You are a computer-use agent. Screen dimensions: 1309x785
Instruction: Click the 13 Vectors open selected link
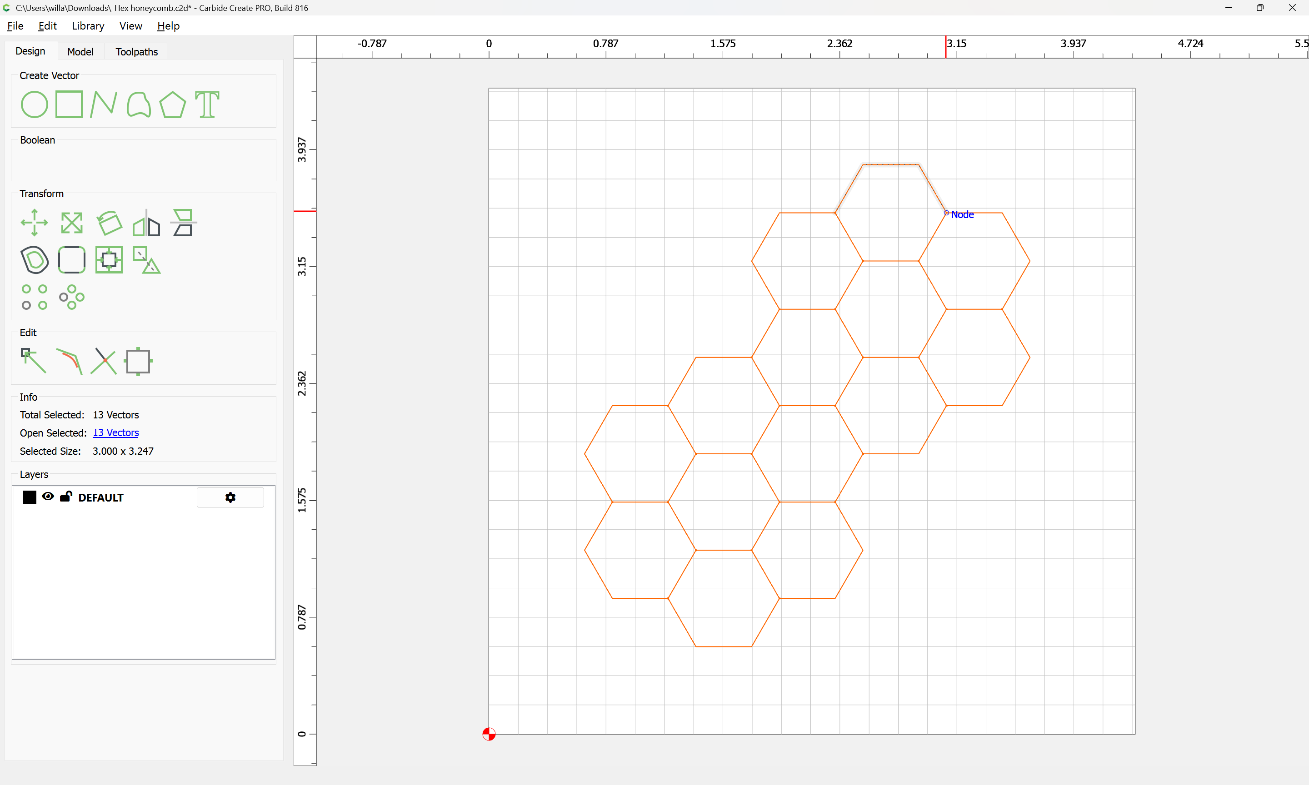(x=115, y=432)
